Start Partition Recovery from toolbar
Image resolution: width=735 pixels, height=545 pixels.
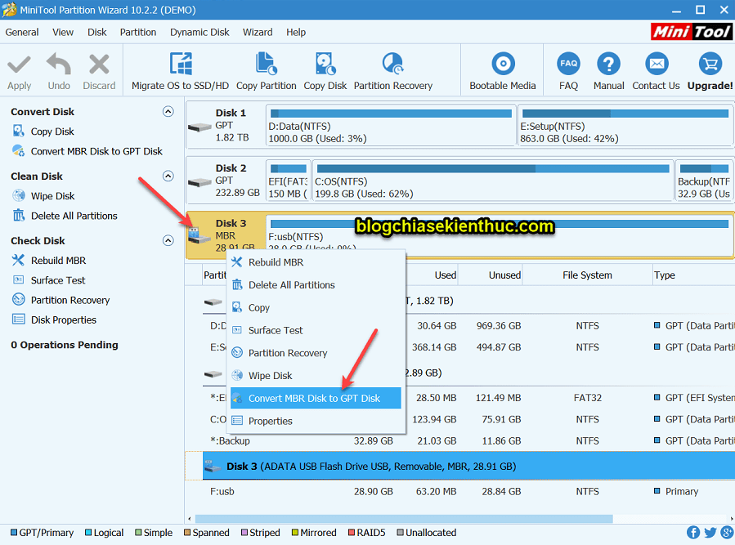393,71
